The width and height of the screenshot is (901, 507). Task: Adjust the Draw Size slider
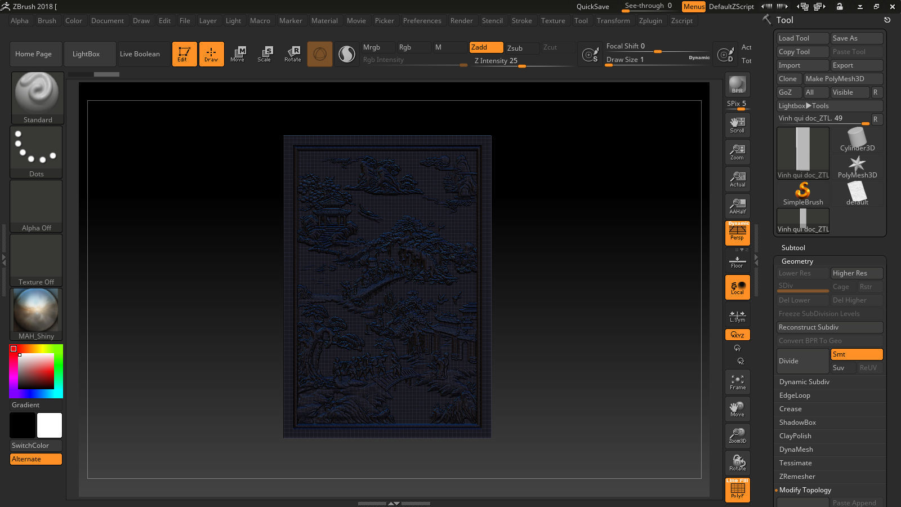click(x=658, y=60)
